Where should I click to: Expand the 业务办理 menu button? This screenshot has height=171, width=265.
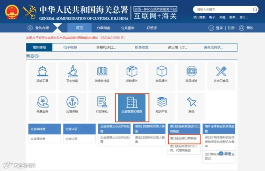pos(38,28)
